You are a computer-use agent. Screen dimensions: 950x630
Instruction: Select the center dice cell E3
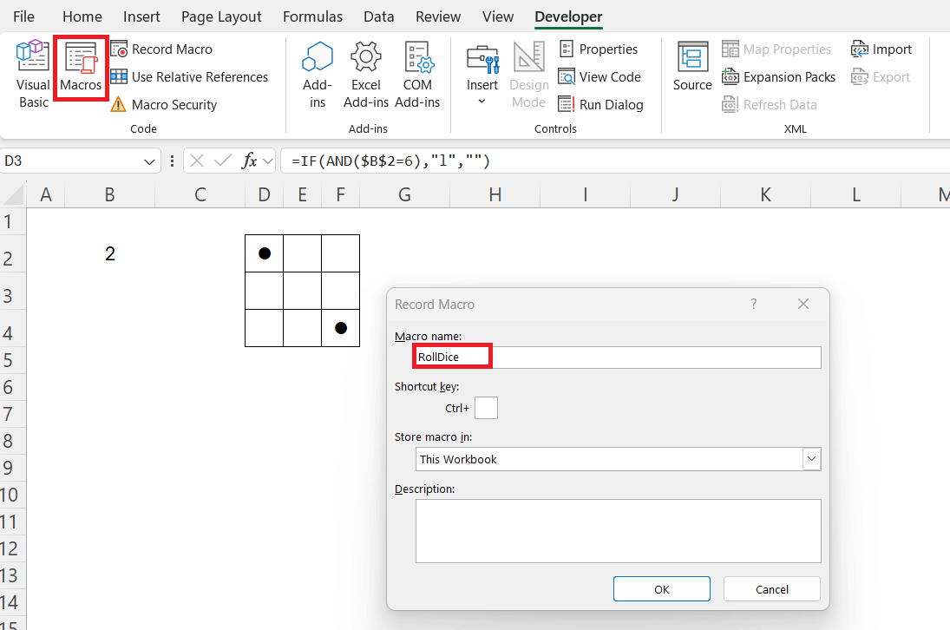[302, 291]
